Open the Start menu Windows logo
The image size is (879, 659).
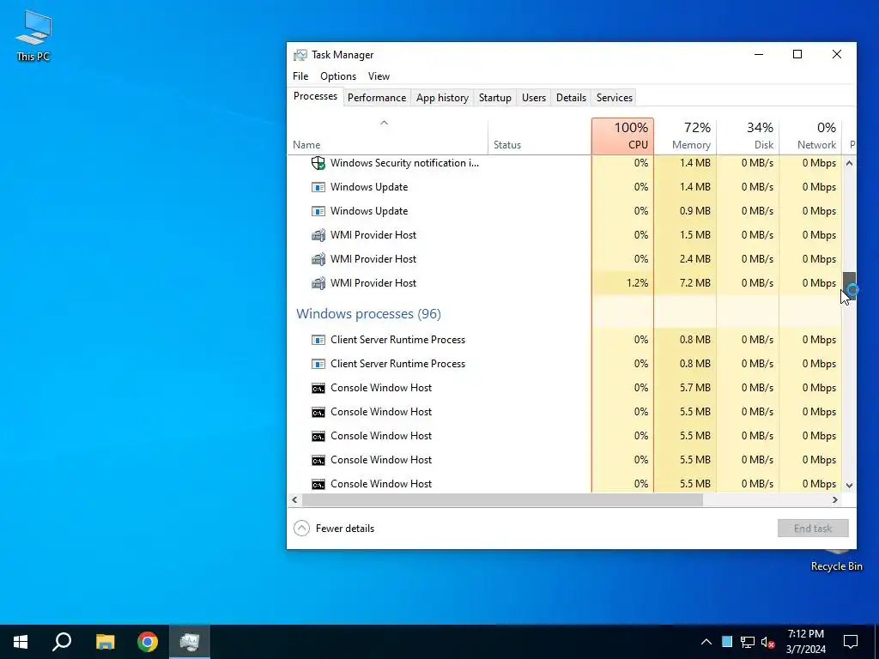pyautogui.click(x=21, y=642)
